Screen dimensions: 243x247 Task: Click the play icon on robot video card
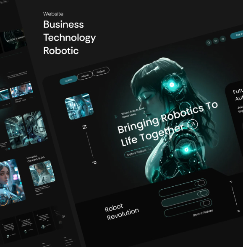tap(16, 132)
